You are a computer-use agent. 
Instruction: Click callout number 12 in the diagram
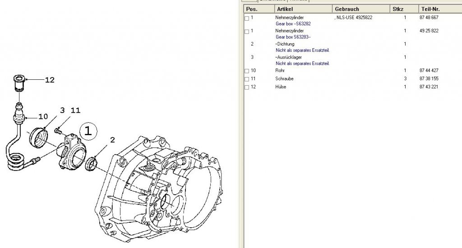(50, 80)
